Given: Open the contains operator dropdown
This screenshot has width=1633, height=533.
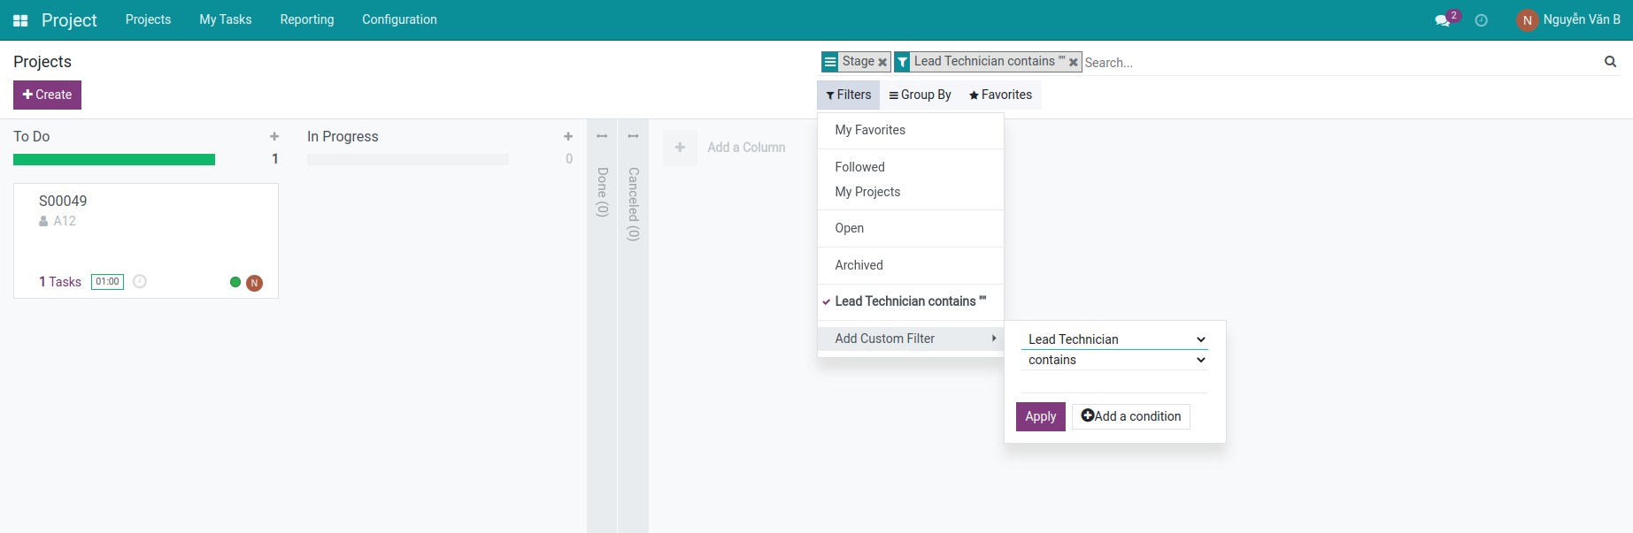Looking at the screenshot, I should (x=1113, y=361).
